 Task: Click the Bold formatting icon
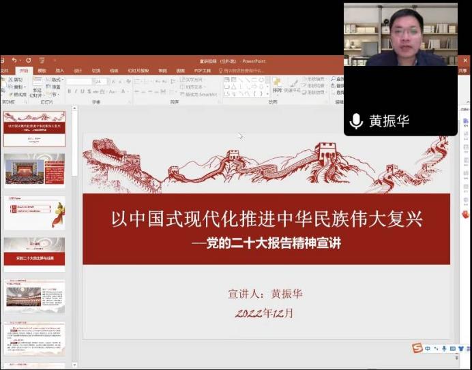coord(69,91)
